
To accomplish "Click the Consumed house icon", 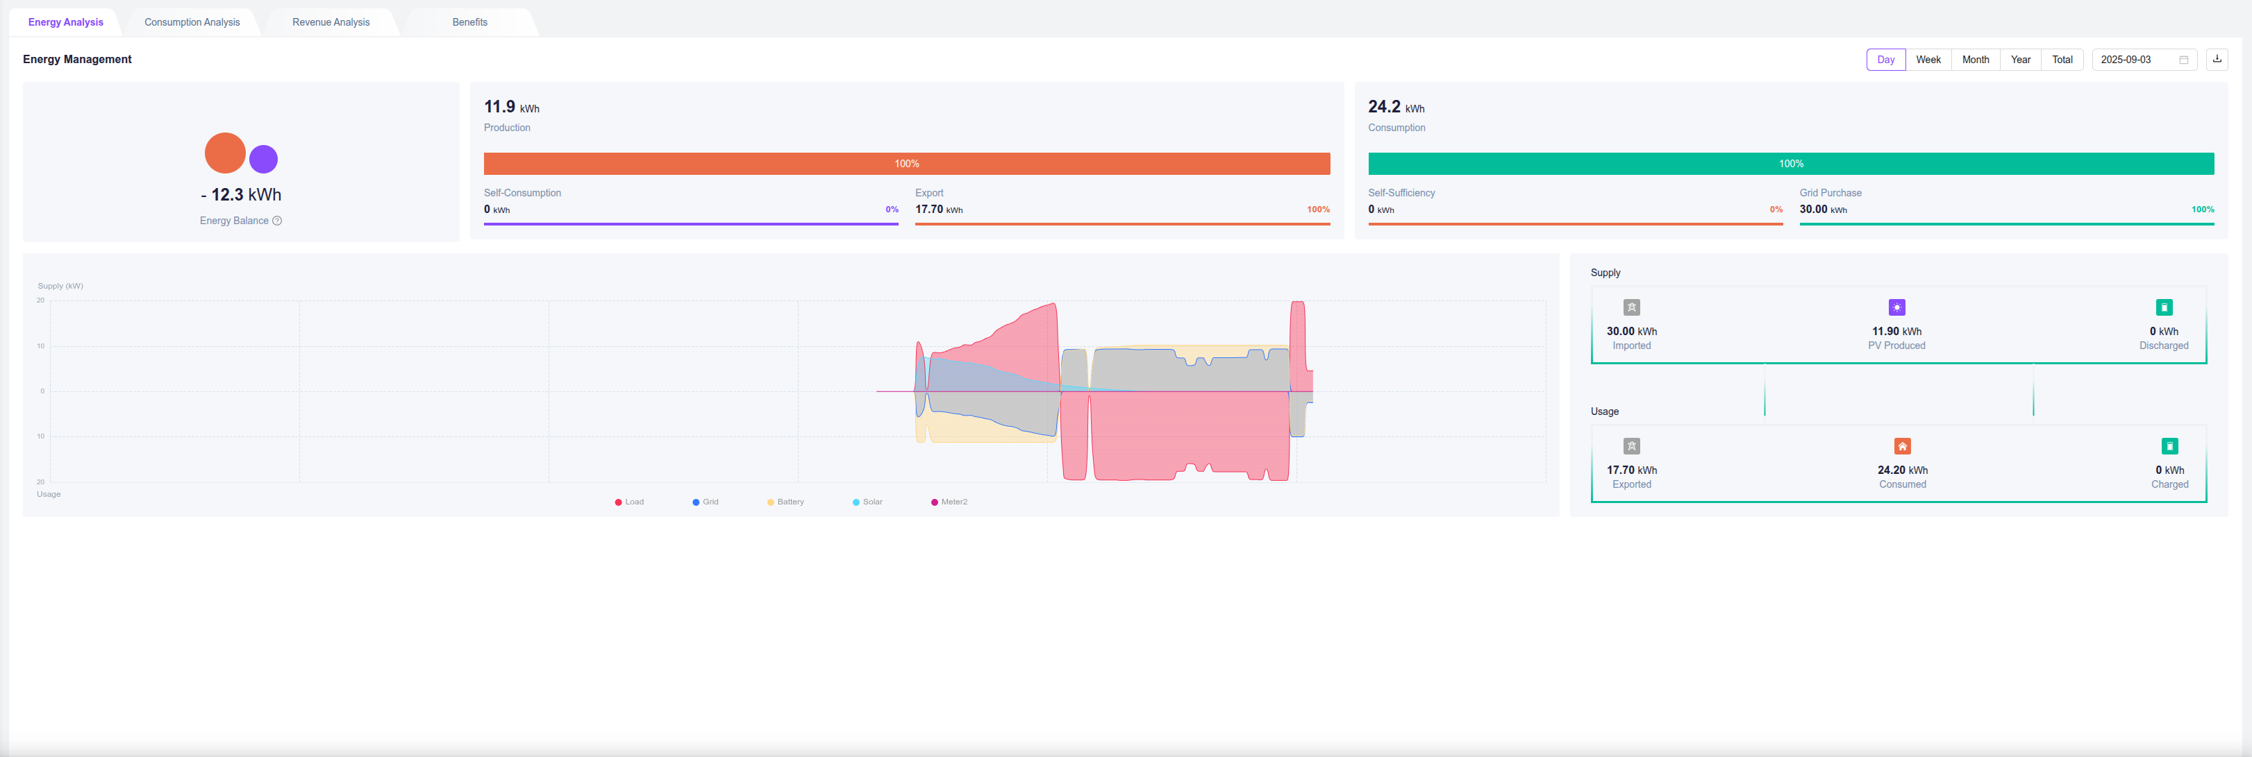I will (x=1902, y=446).
